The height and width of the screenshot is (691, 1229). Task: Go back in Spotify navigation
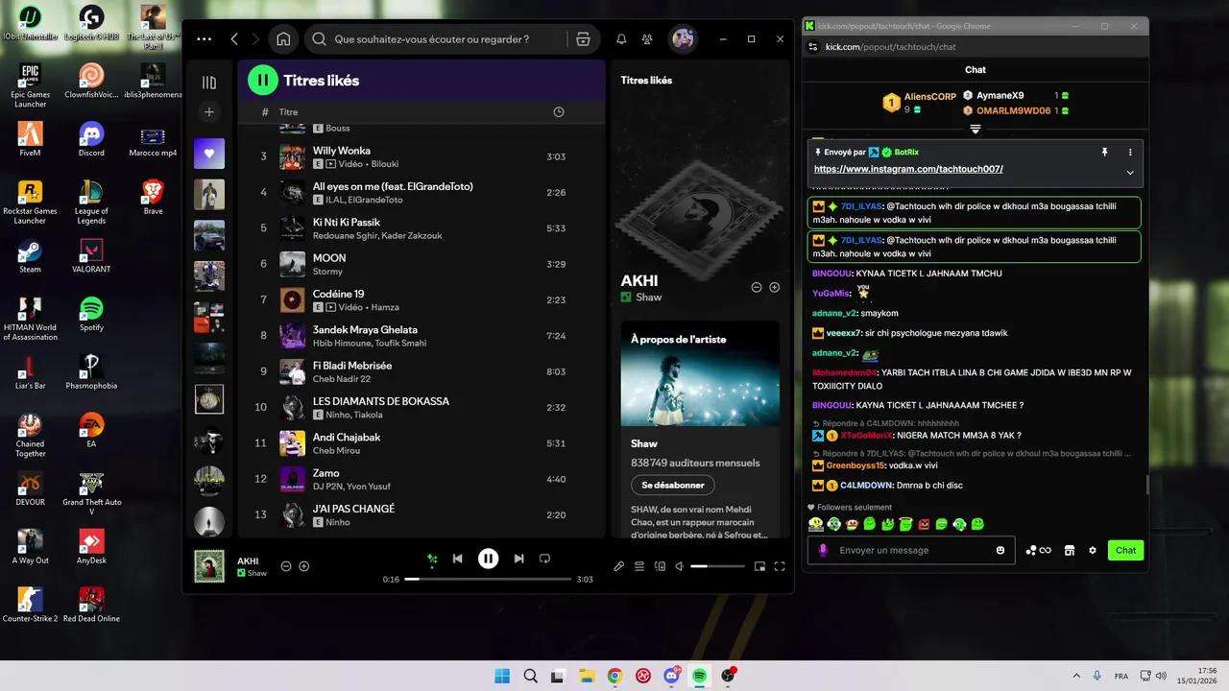point(234,39)
